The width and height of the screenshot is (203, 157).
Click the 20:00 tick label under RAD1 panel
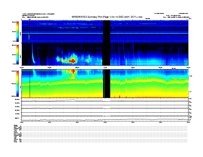pyautogui.click(x=160, y=67)
